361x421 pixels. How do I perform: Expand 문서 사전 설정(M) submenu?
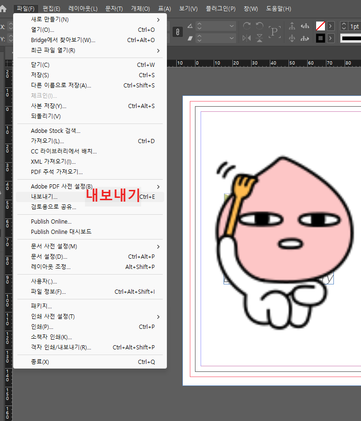coord(90,246)
